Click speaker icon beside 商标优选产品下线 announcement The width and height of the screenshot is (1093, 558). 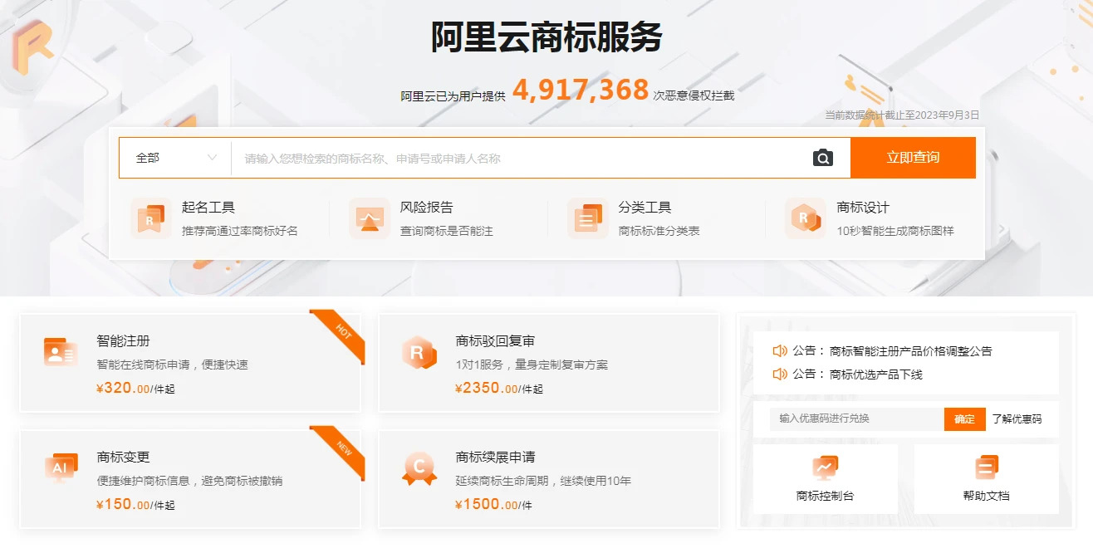tap(780, 374)
